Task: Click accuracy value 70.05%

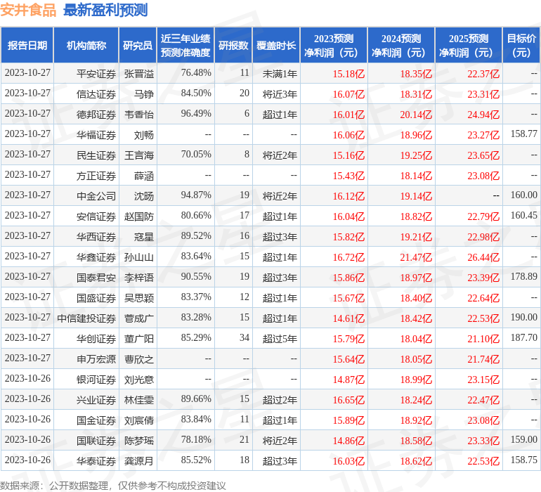Action: point(196,154)
